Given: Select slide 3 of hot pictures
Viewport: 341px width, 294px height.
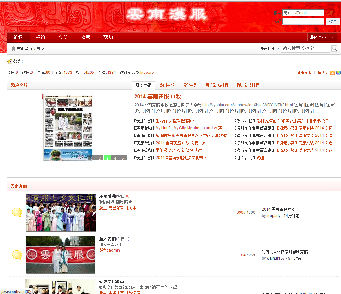Looking at the screenshot, I should [108, 158].
